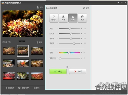Select the orange-red hedge under sky thumbnail
This screenshot has width=128, height=95.
pyautogui.click(x=37, y=76)
